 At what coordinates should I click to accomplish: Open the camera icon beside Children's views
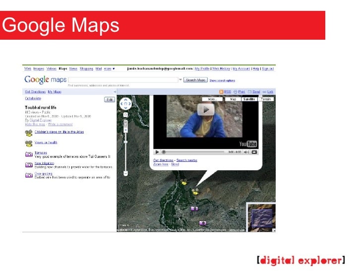29,133
